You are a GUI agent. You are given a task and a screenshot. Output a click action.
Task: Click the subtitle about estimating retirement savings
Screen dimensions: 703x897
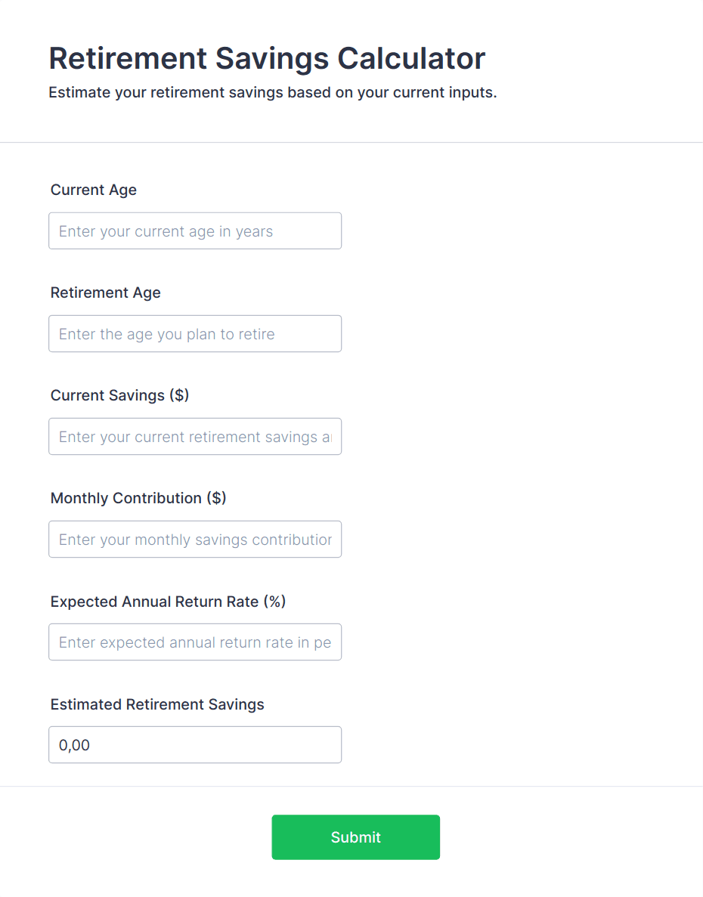coord(273,93)
